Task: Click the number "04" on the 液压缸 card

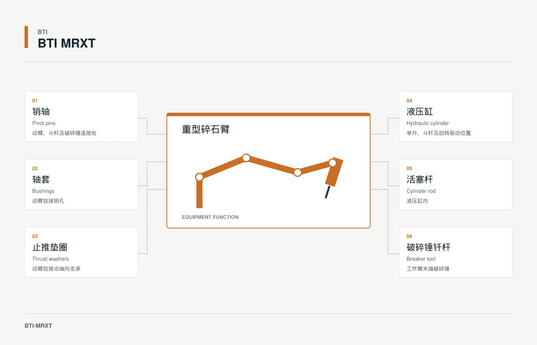Action: tap(409, 101)
